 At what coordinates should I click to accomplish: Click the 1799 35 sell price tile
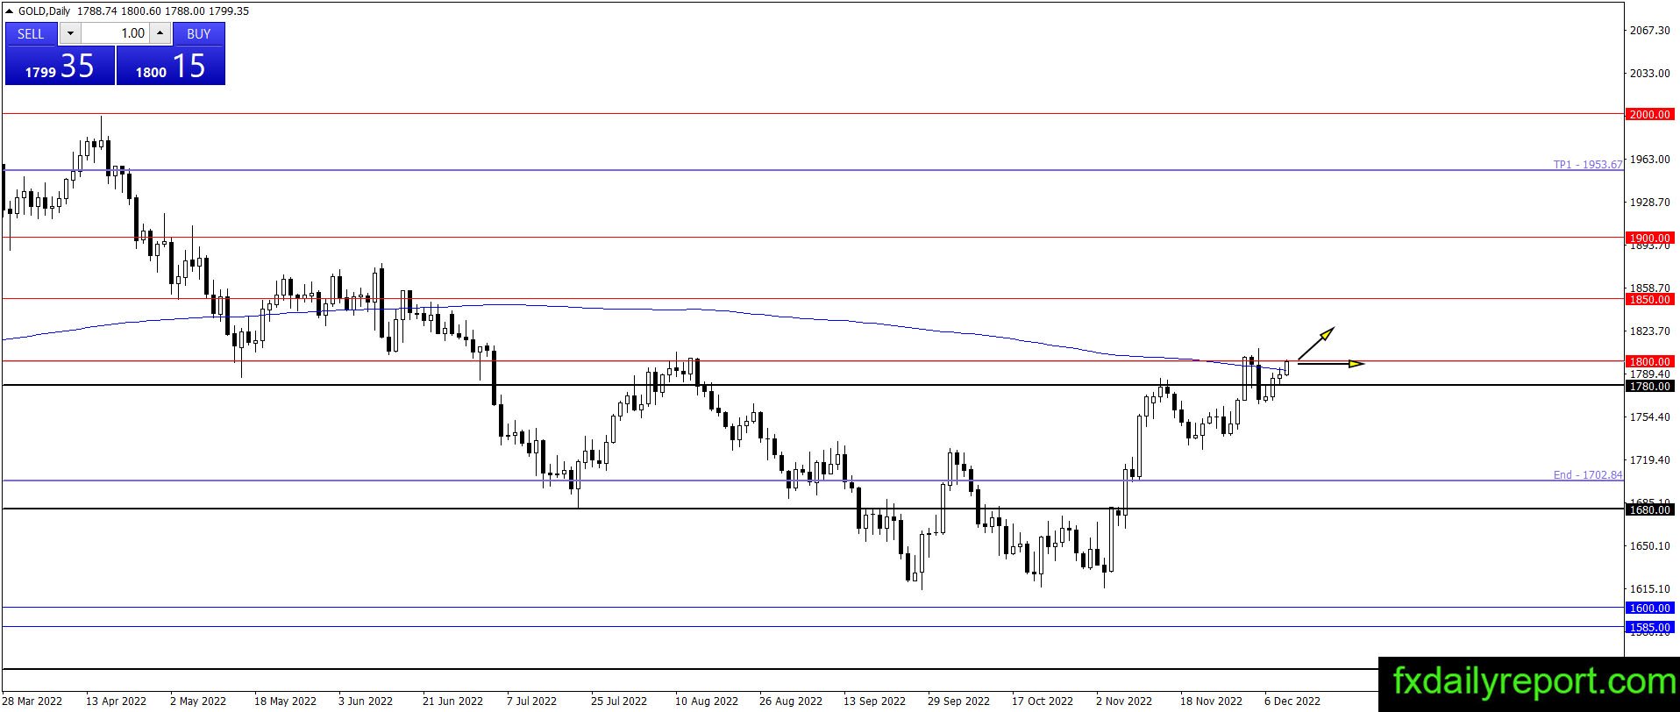[60, 66]
